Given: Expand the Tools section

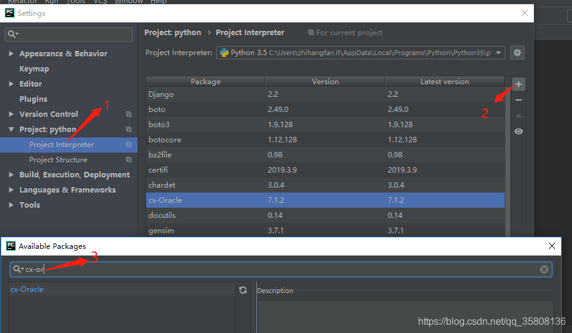Looking at the screenshot, I should click(x=12, y=205).
